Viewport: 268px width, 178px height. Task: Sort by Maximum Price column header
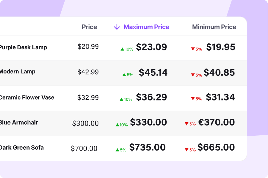click(146, 27)
